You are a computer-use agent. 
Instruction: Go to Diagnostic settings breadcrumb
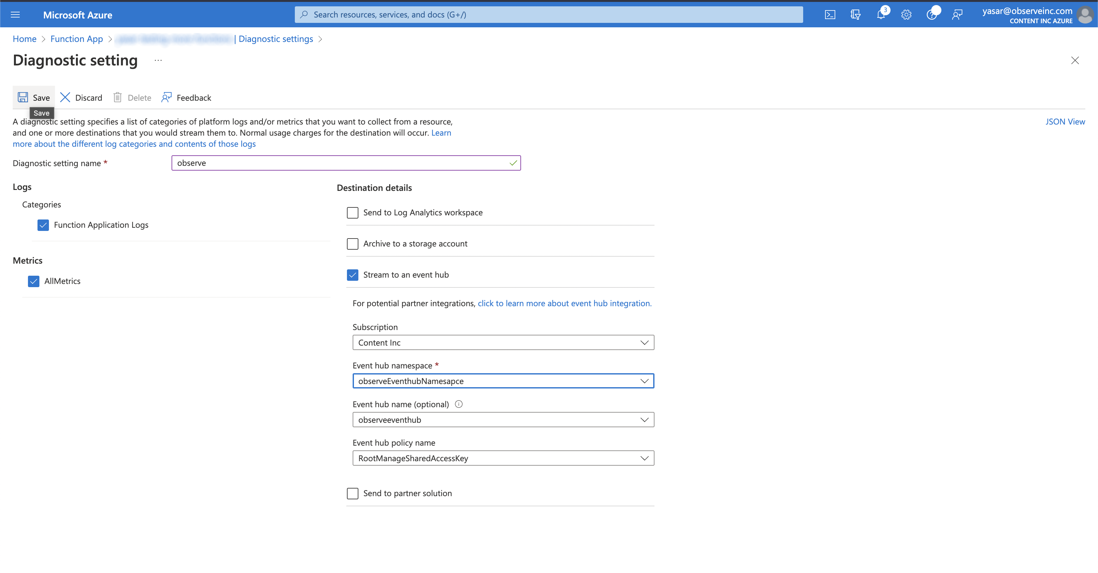[276, 39]
